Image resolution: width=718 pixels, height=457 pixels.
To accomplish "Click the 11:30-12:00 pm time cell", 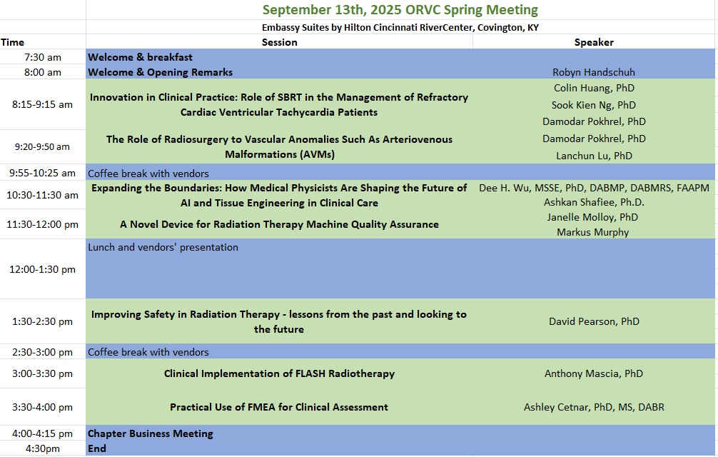I will coord(43,224).
